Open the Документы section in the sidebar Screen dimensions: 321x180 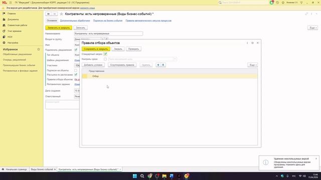tap(13, 19)
